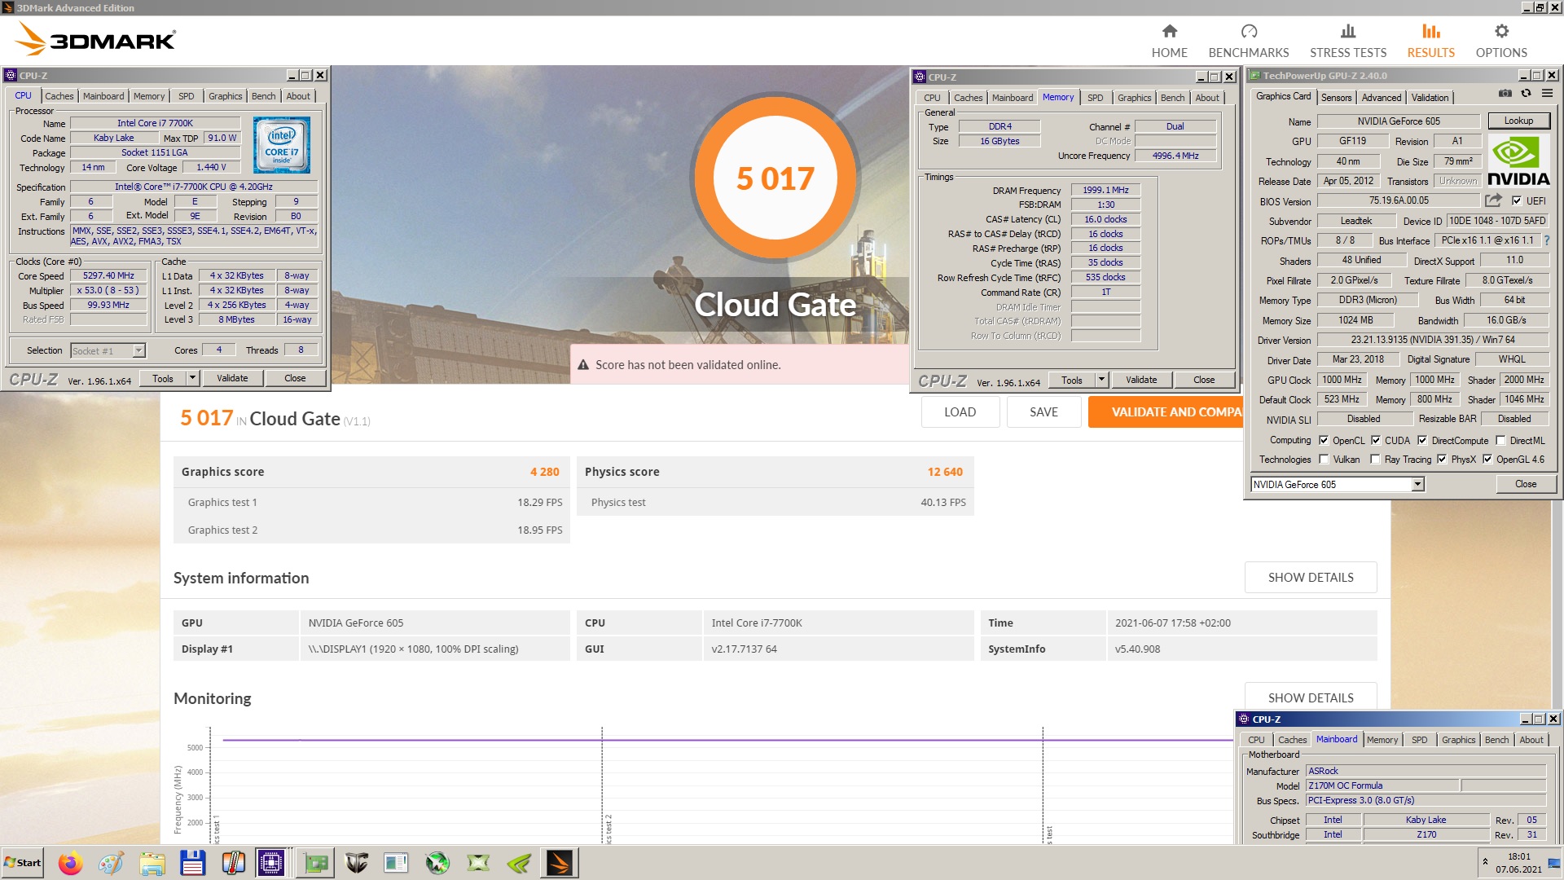Click the TC shield taskbar icon
This screenshot has width=1564, height=880.
356,863
